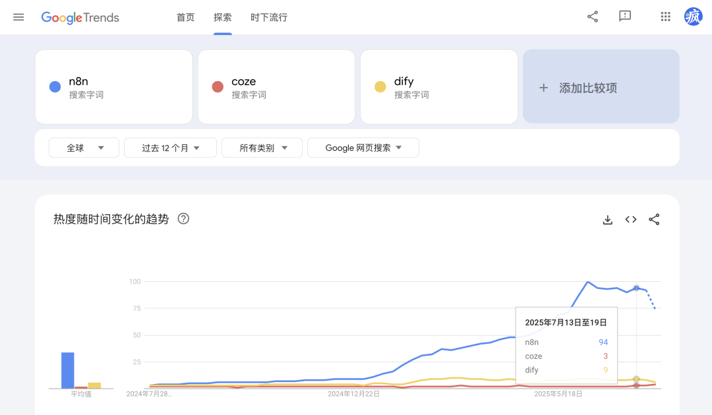
Task: Go to the 首页 tab
Action: coord(186,17)
